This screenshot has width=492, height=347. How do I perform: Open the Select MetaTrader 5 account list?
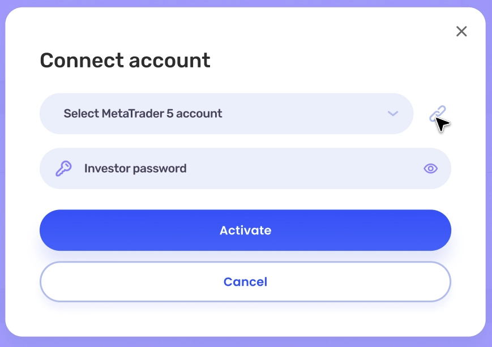[x=226, y=114]
